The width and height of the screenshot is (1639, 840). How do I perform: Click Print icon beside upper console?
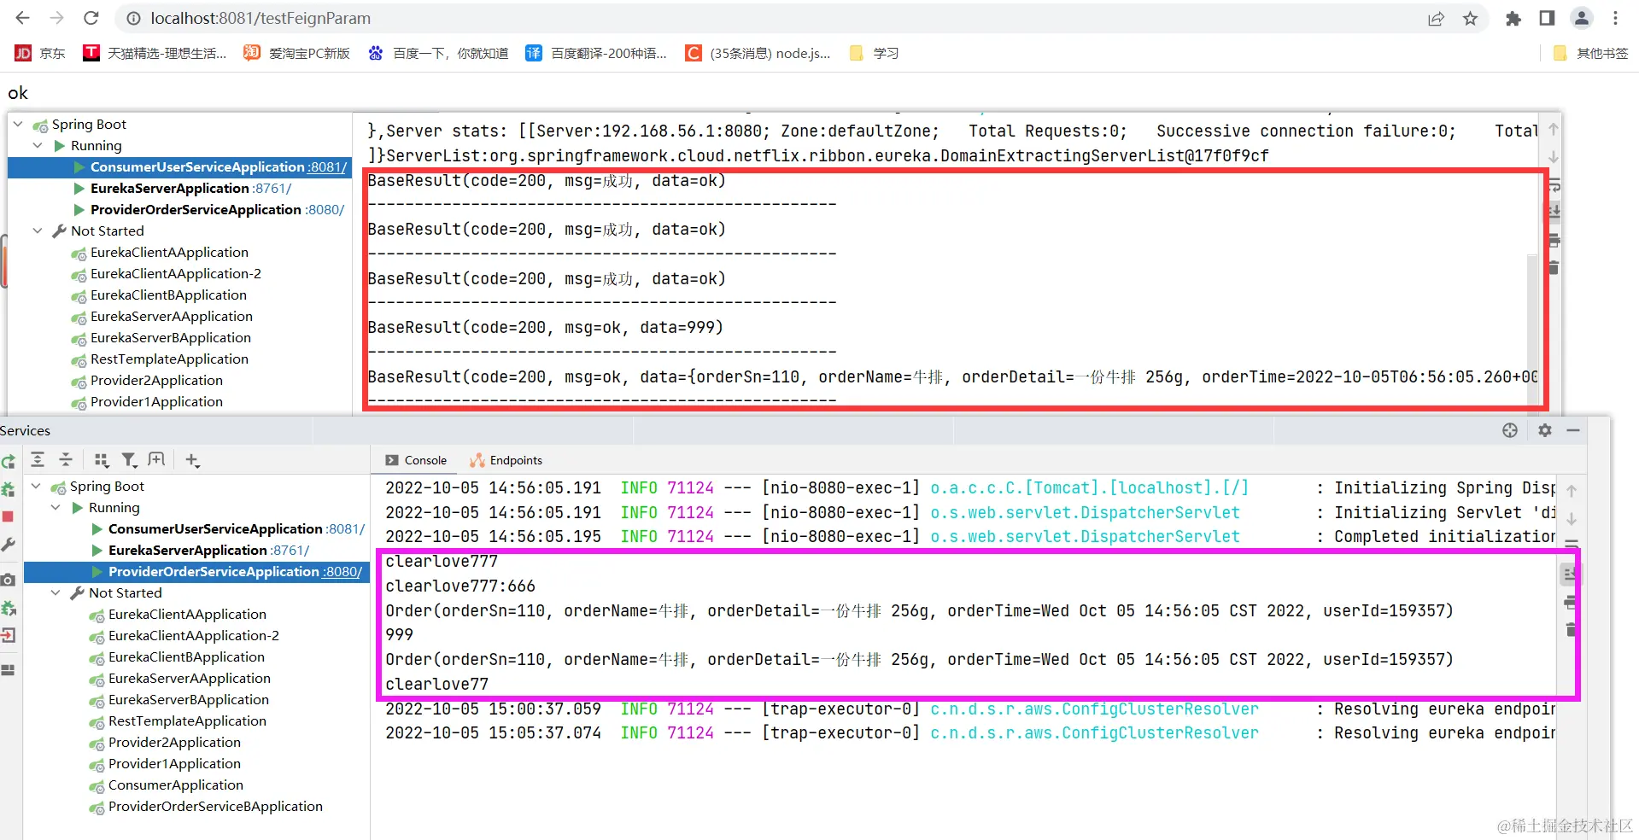coord(1554,240)
